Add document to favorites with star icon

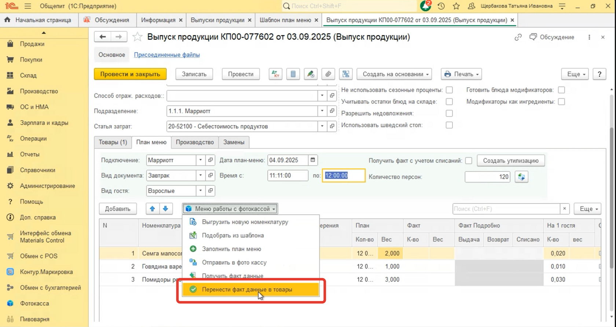(137, 37)
